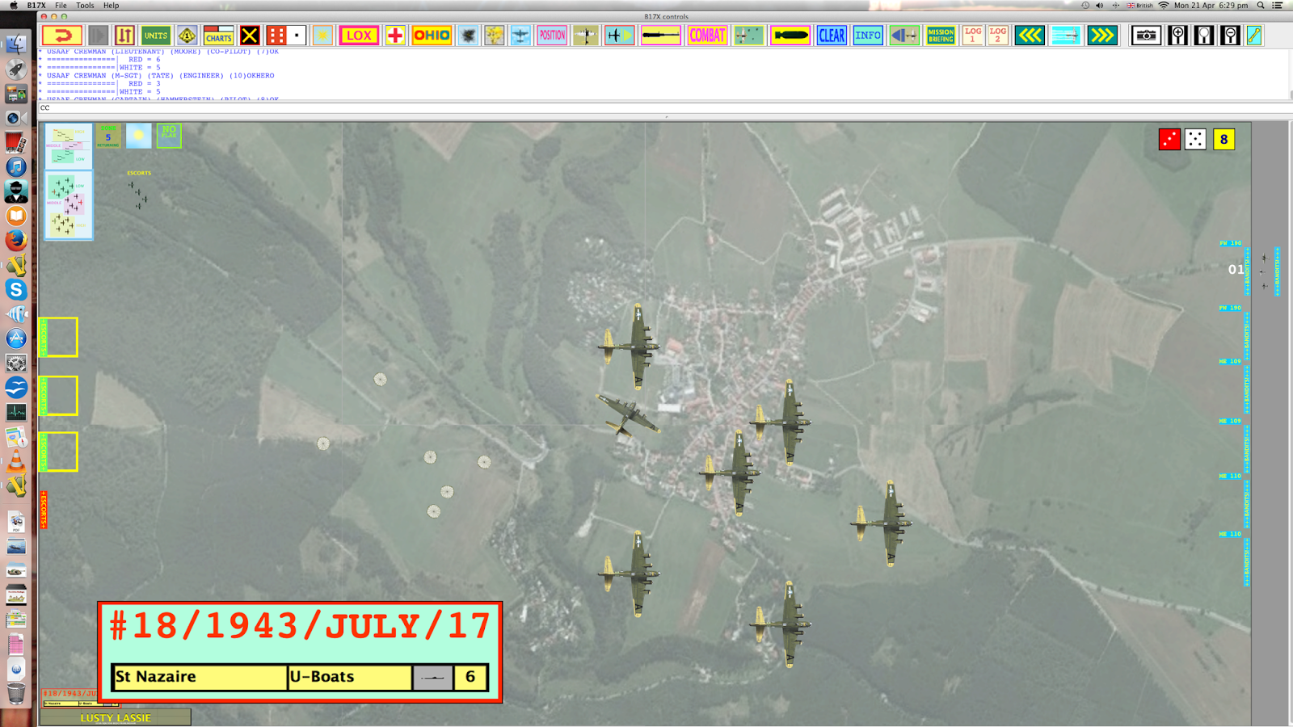Image resolution: width=1293 pixels, height=727 pixels.
Task: Click the plane with contrails toolbar icon
Action: pos(1066,36)
